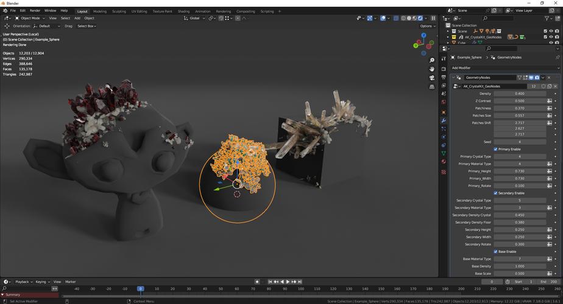This screenshot has height=304, width=563.
Task: Play the animation forward
Action: point(288,282)
